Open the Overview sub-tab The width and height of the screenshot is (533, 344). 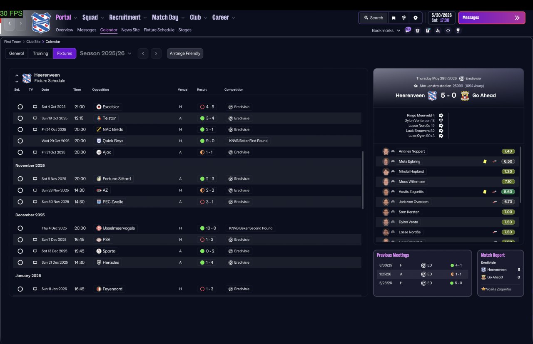click(x=65, y=30)
